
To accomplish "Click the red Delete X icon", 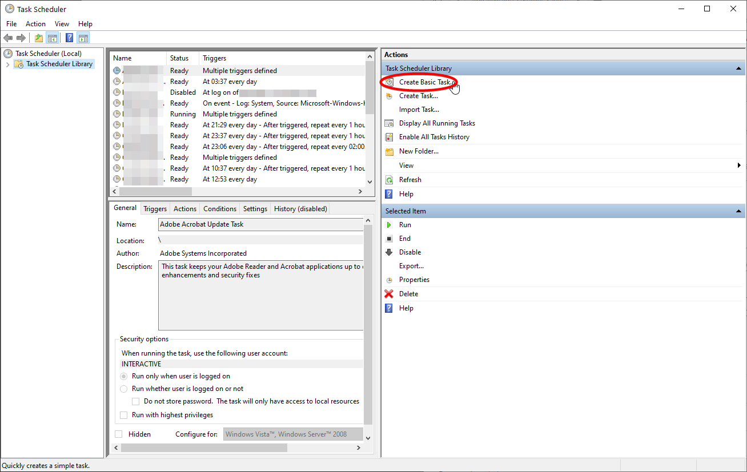I will click(389, 294).
